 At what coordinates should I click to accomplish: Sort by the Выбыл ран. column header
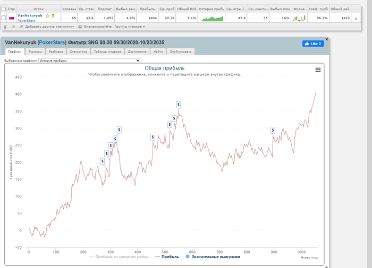coord(125,9)
